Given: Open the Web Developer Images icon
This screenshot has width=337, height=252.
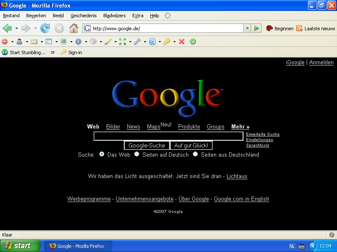Looking at the screenshot, I should click(64, 42).
